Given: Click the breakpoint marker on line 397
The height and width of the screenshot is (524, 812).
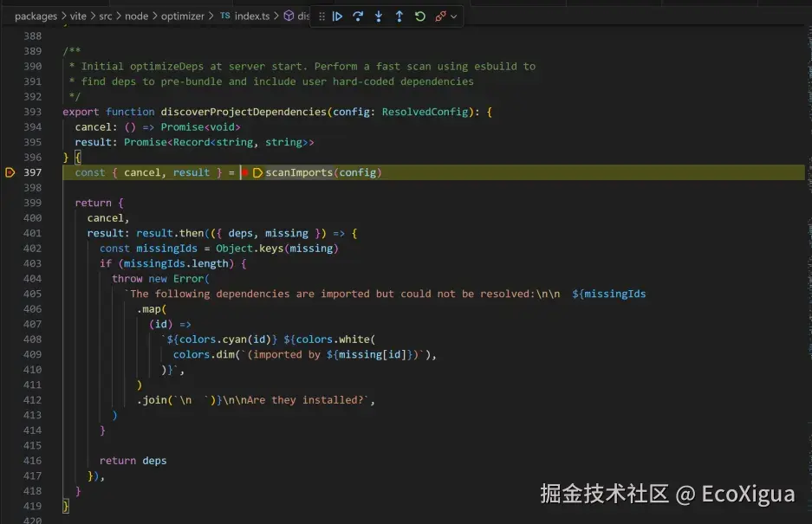Looking at the screenshot, I should click(10, 172).
